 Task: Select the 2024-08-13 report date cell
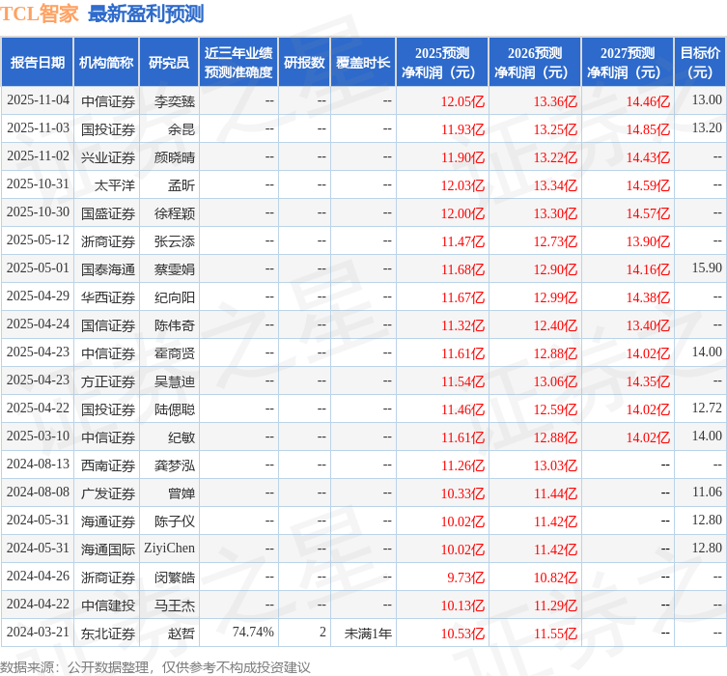[x=39, y=465]
